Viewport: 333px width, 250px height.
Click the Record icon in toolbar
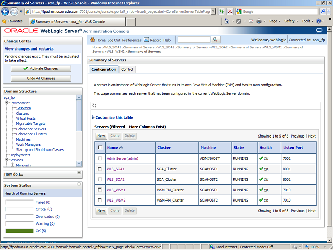click(x=146, y=40)
